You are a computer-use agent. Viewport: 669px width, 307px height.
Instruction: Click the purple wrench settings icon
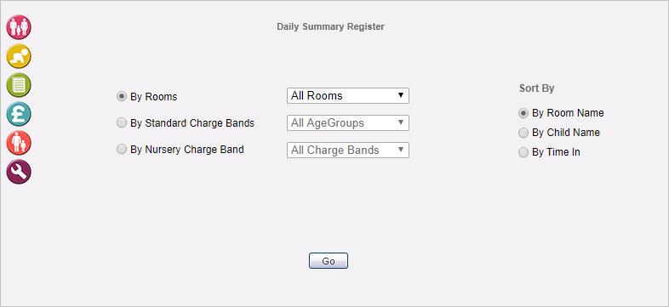(x=19, y=172)
